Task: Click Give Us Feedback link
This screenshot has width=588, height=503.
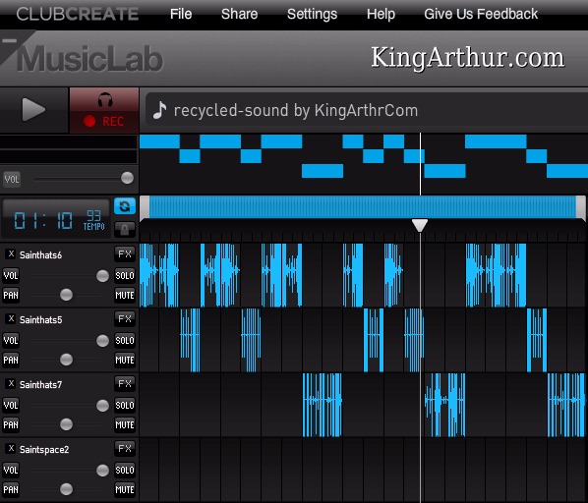Action: [x=481, y=14]
